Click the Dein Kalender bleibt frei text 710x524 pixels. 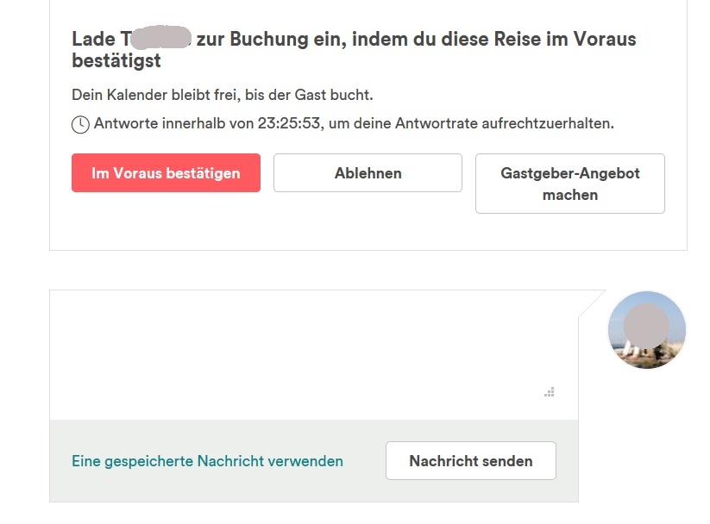point(147,95)
